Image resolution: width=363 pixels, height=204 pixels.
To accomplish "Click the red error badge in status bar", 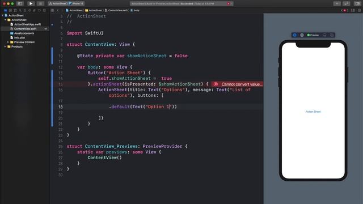I will pyautogui.click(x=229, y=3).
